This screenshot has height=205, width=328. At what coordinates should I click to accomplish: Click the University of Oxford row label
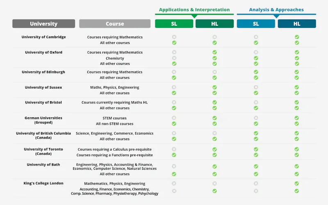point(43,52)
